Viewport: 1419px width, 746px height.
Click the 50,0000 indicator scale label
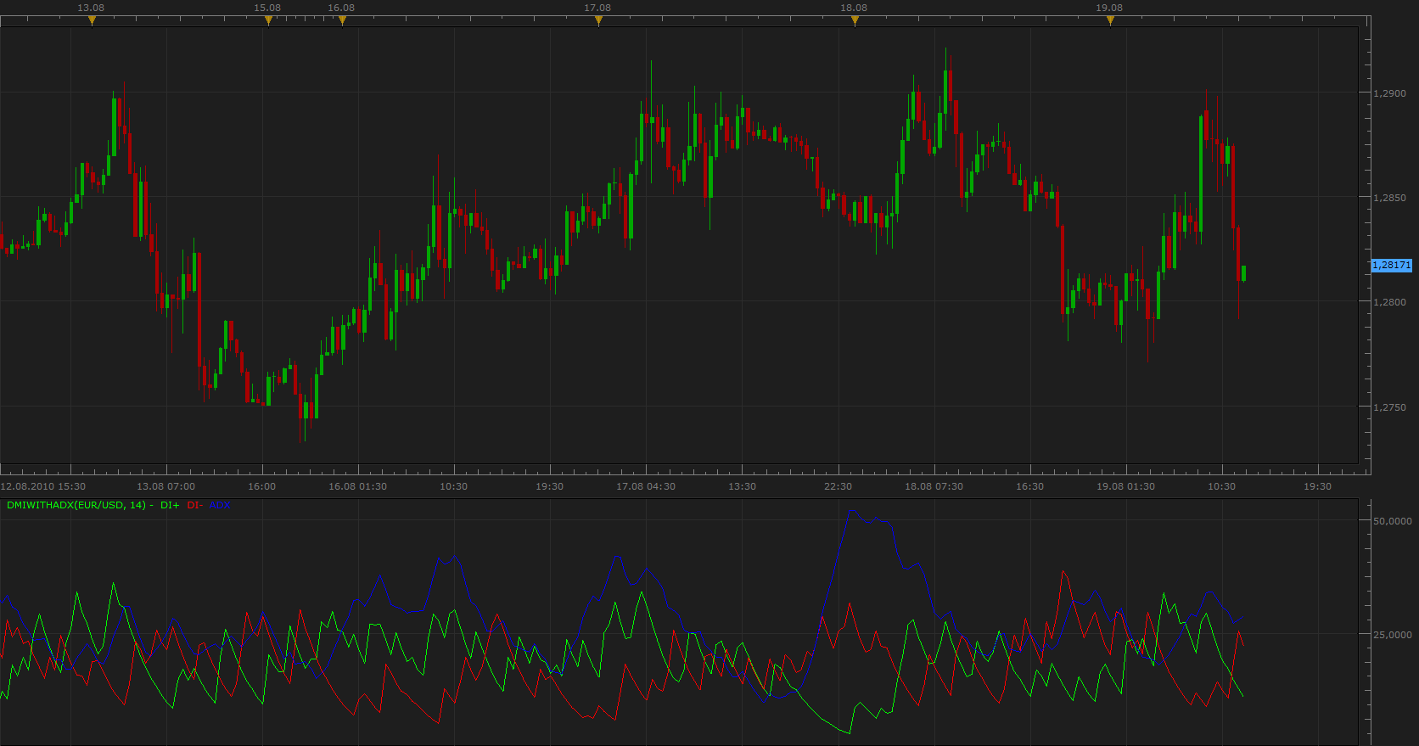[x=1393, y=521]
